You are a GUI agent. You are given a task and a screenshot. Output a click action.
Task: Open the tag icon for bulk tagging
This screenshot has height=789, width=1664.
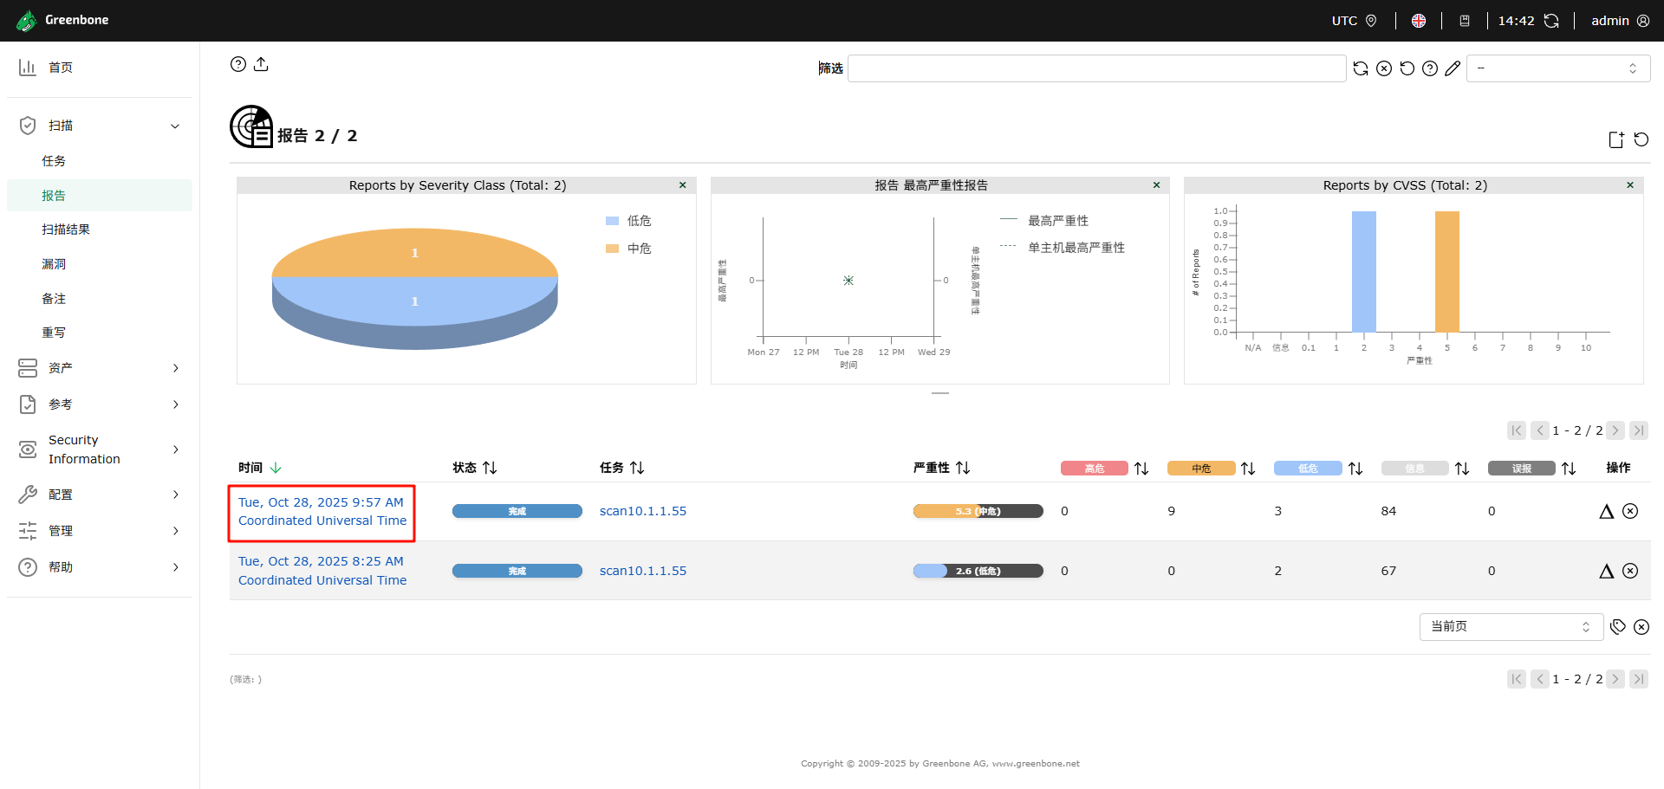point(1618,627)
